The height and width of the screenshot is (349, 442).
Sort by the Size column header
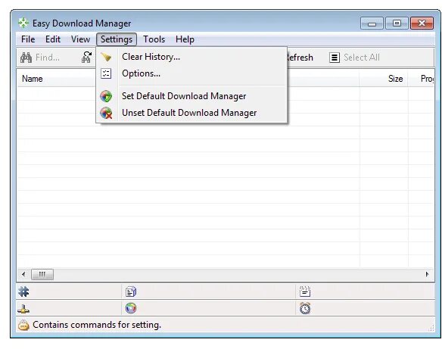coord(384,79)
